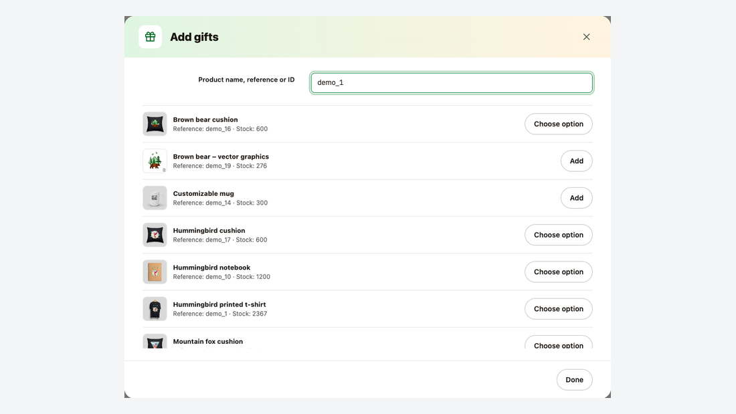The height and width of the screenshot is (414, 736).
Task: Open Mountain fox cushion thumbnail
Action: tap(155, 341)
